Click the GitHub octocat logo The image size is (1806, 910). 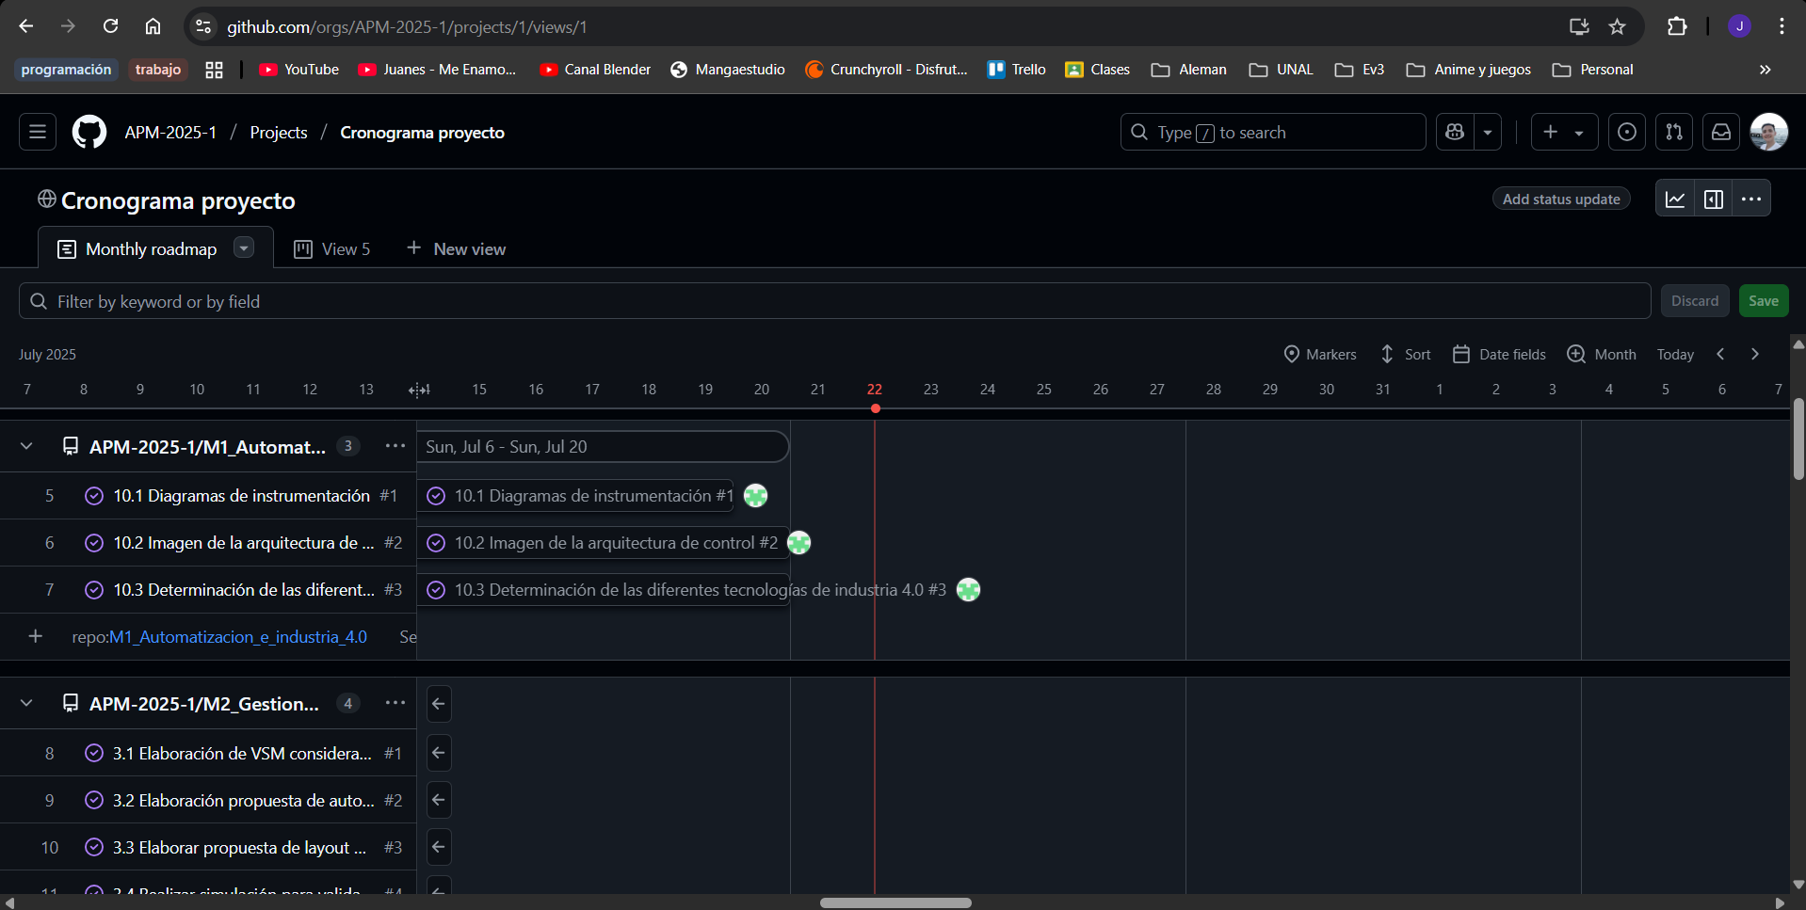pyautogui.click(x=89, y=133)
